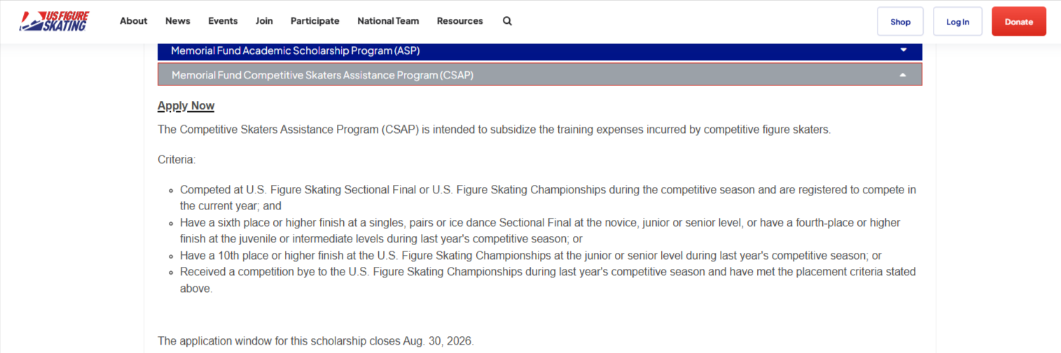Follow the Apply Now link

coord(186,106)
